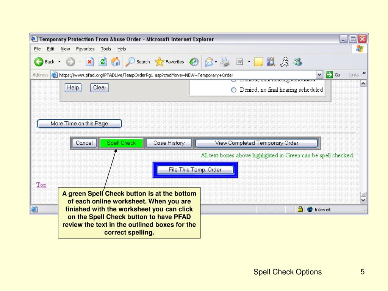Click the Forward arrow icon
The image size is (388, 291).
70,62
